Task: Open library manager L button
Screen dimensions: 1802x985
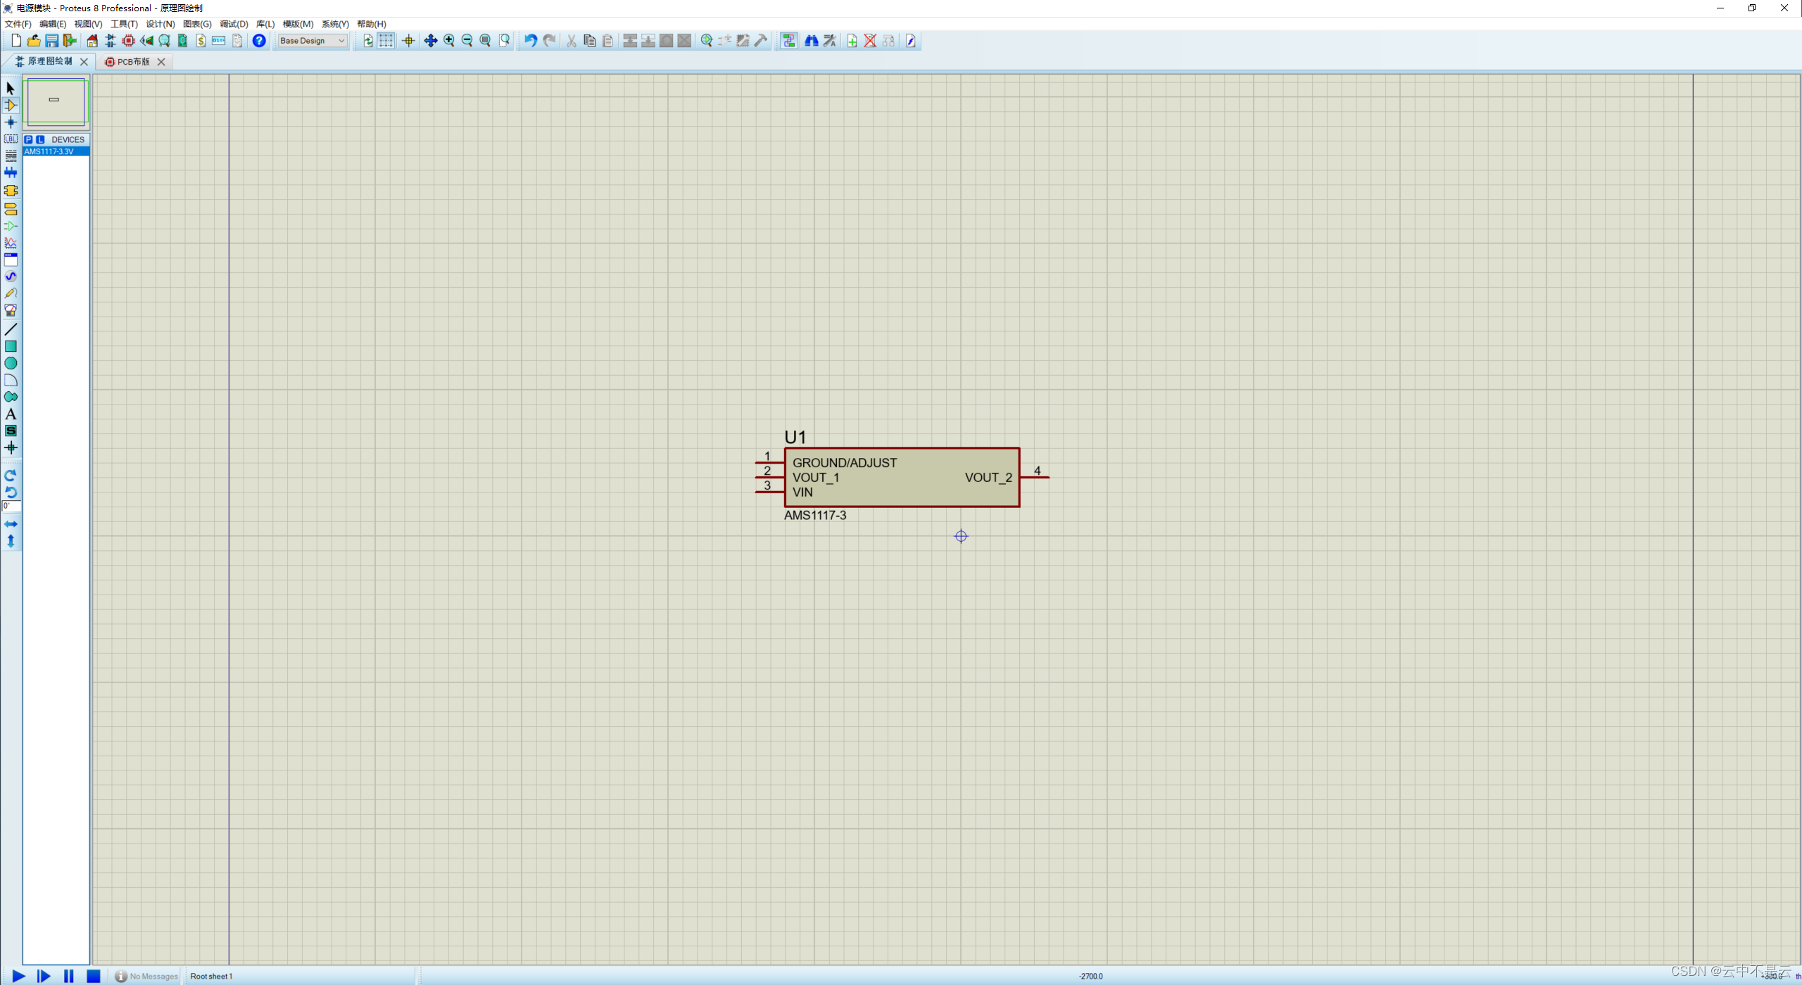Action: pyautogui.click(x=40, y=139)
